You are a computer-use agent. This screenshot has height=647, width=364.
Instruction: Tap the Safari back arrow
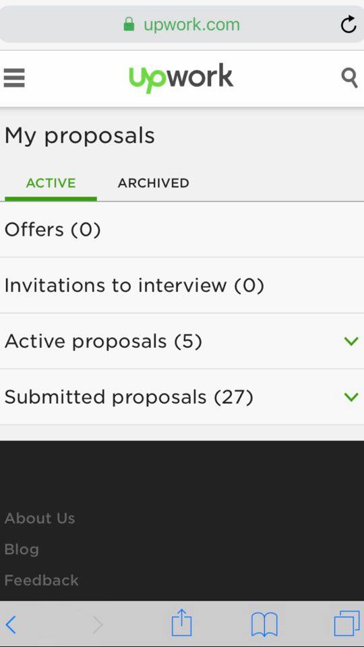11,625
